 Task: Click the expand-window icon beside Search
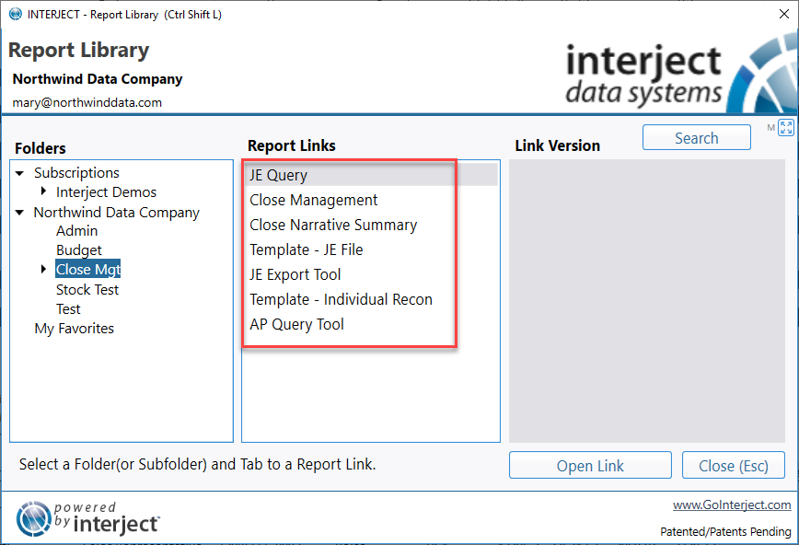786,127
